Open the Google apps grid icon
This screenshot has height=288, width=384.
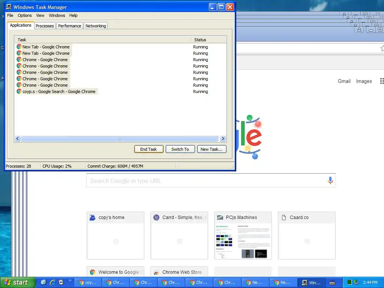[382, 81]
